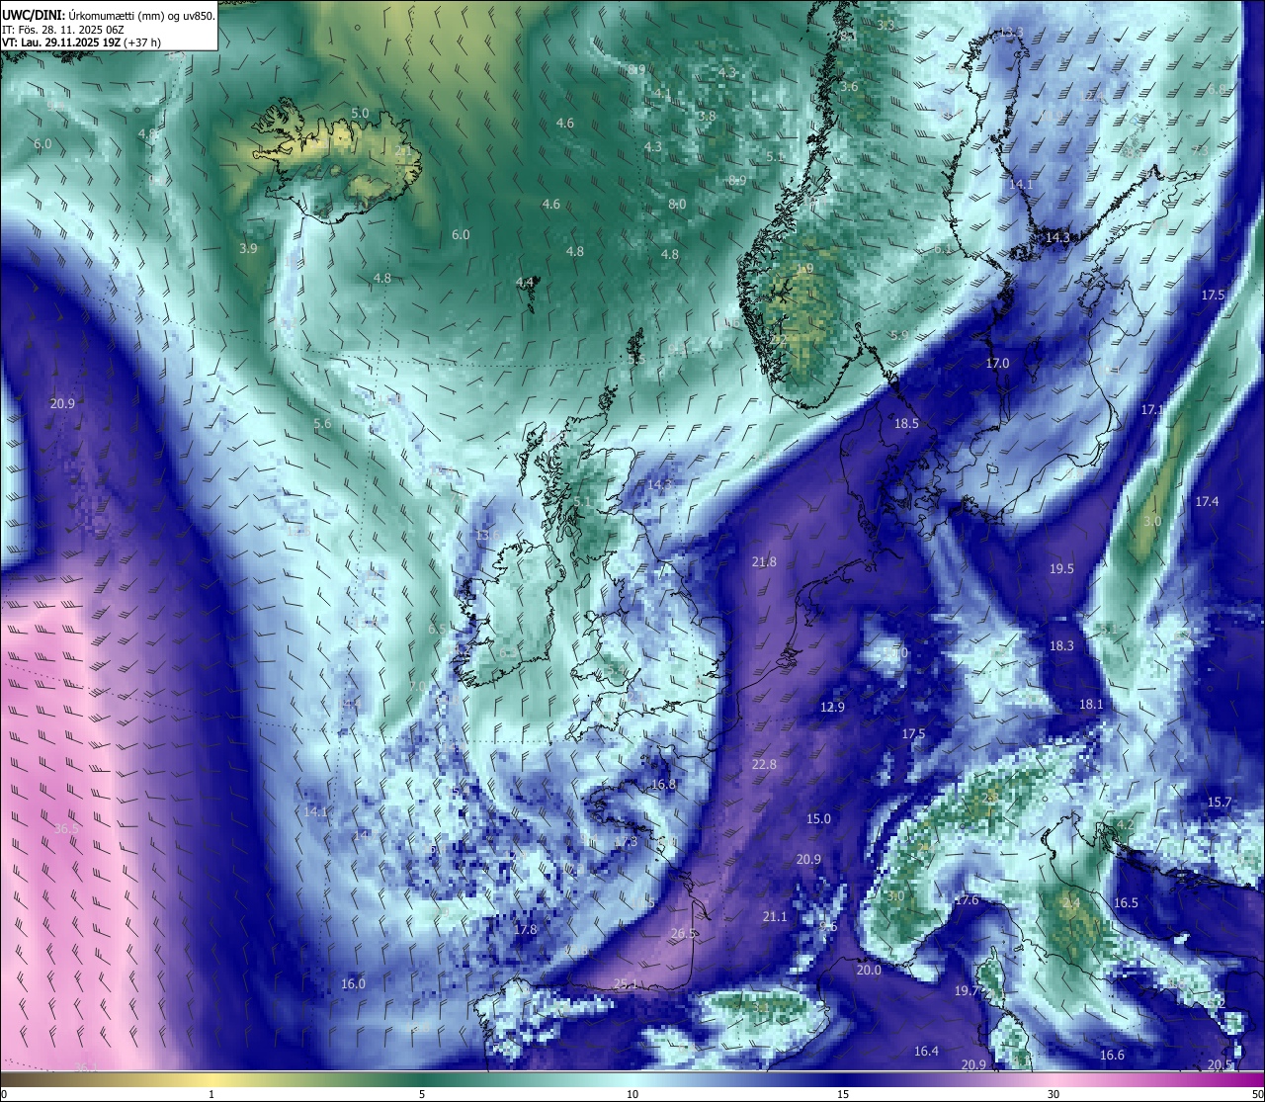
Task: Click the 18.3 value on the map
Action: (1061, 646)
